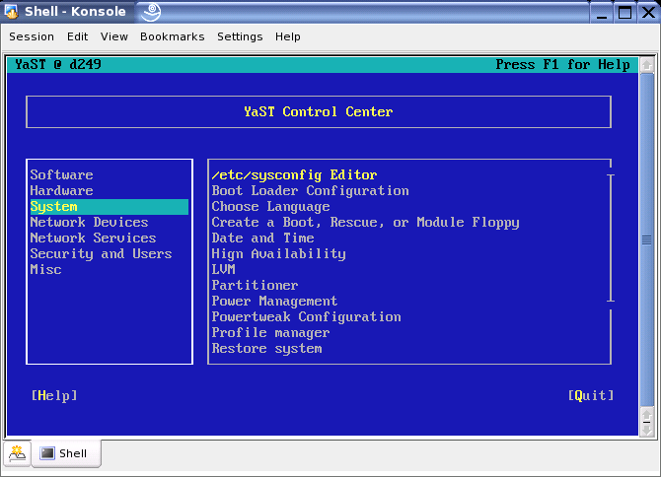The width and height of the screenshot is (661, 477).
Task: Open the Bookmarks menu
Action: pos(172,36)
